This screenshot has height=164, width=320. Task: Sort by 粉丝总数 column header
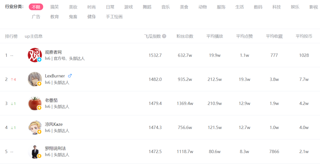pyautogui.click(x=185, y=36)
